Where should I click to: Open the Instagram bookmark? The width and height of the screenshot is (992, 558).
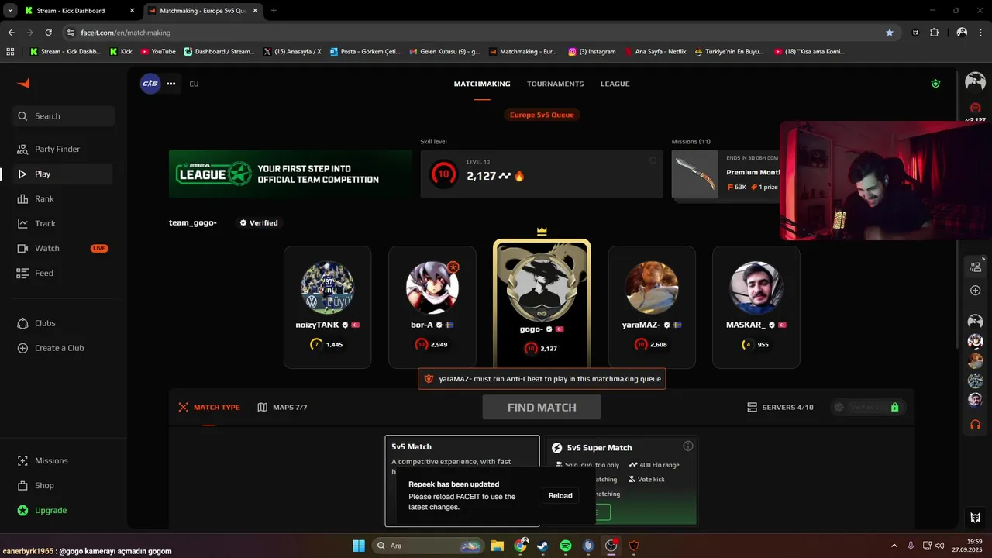(592, 52)
